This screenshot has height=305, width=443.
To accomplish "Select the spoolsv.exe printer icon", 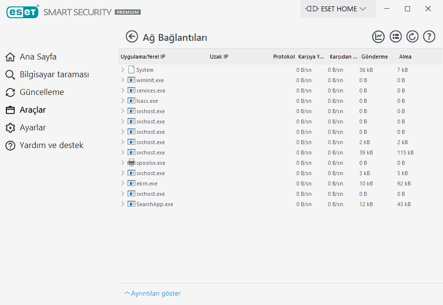I will [131, 163].
